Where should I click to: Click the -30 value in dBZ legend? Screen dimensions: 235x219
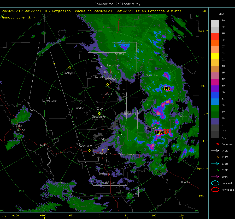click(224, 137)
